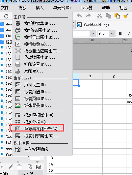Toggle italic formatting button
This screenshot has width=132, height=175.
coord(129,34)
